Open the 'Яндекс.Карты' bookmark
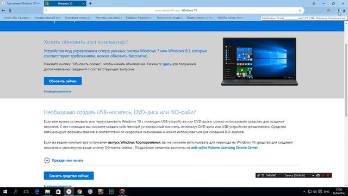Viewport: 348px width, 196px height. click(200, 17)
